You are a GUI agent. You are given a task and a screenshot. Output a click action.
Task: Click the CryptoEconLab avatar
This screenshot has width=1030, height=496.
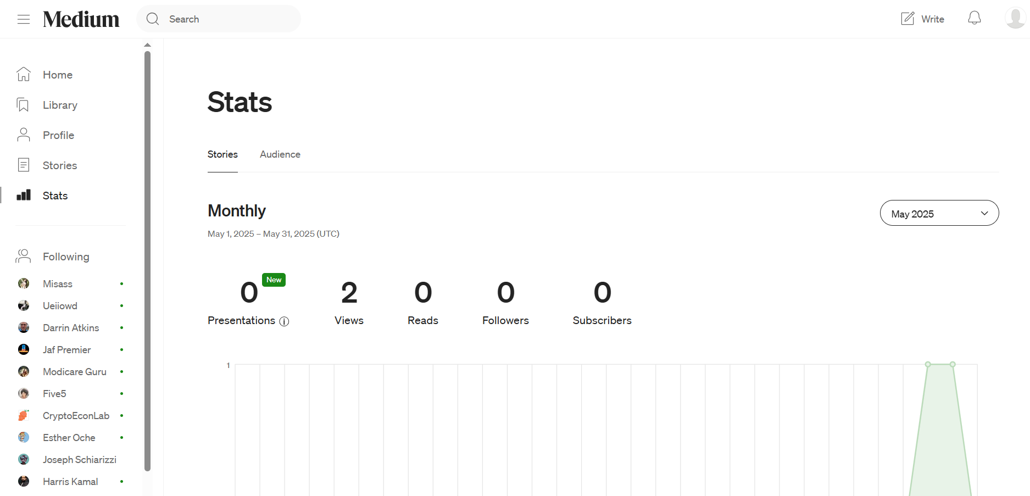coord(24,415)
